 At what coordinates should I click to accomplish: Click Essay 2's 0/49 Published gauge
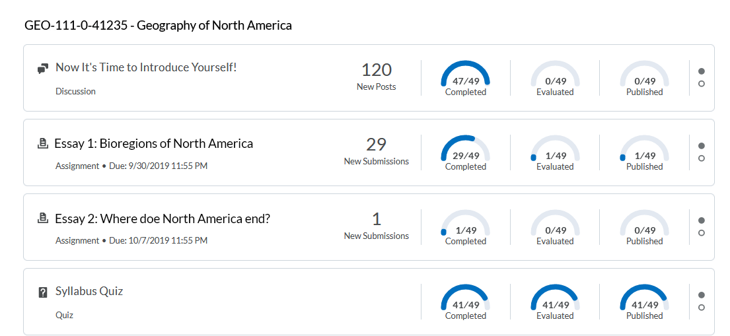pyautogui.click(x=644, y=228)
